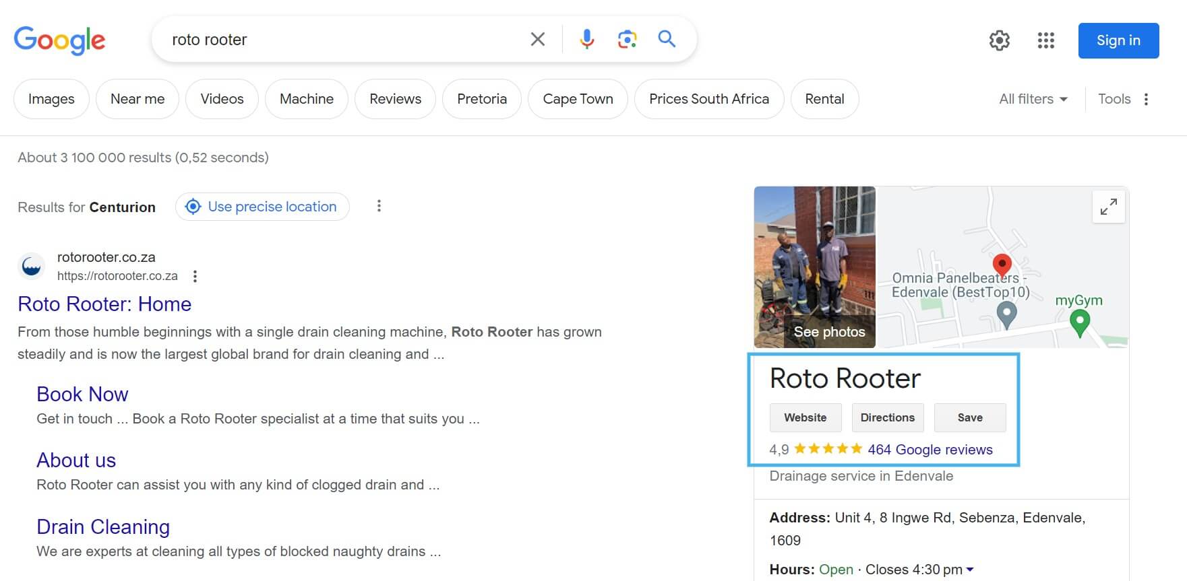The height and width of the screenshot is (581, 1187).
Task: Click the Directions button
Action: pyautogui.click(x=888, y=417)
